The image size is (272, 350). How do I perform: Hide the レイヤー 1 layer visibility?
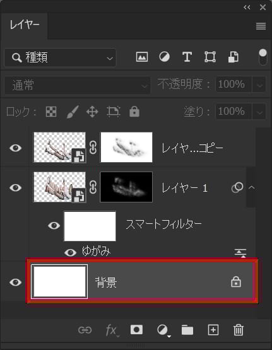(15, 187)
